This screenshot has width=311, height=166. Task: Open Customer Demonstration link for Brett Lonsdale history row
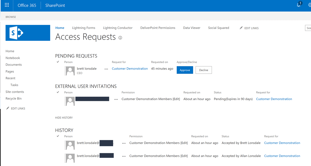coord(282,143)
